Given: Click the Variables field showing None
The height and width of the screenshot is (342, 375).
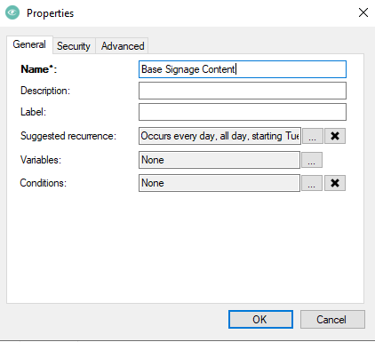Looking at the screenshot, I should coord(219,160).
